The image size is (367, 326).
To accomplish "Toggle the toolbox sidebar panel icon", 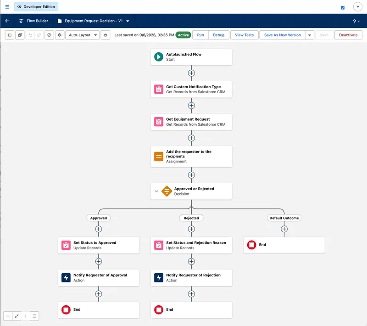I will point(10,35).
